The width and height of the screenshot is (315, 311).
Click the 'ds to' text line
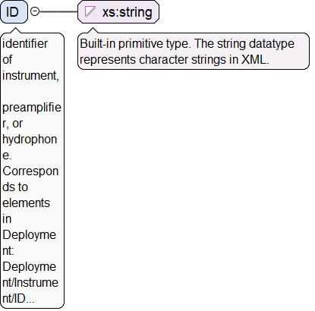[15, 187]
